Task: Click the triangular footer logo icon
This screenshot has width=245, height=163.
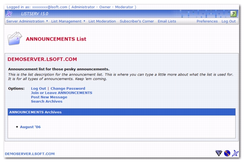Action: (x=219, y=153)
